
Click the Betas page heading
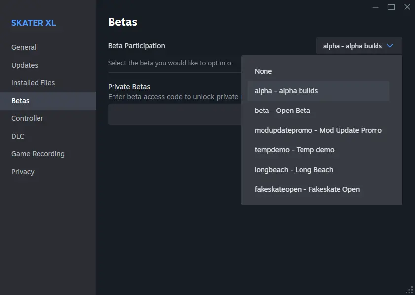pos(122,22)
